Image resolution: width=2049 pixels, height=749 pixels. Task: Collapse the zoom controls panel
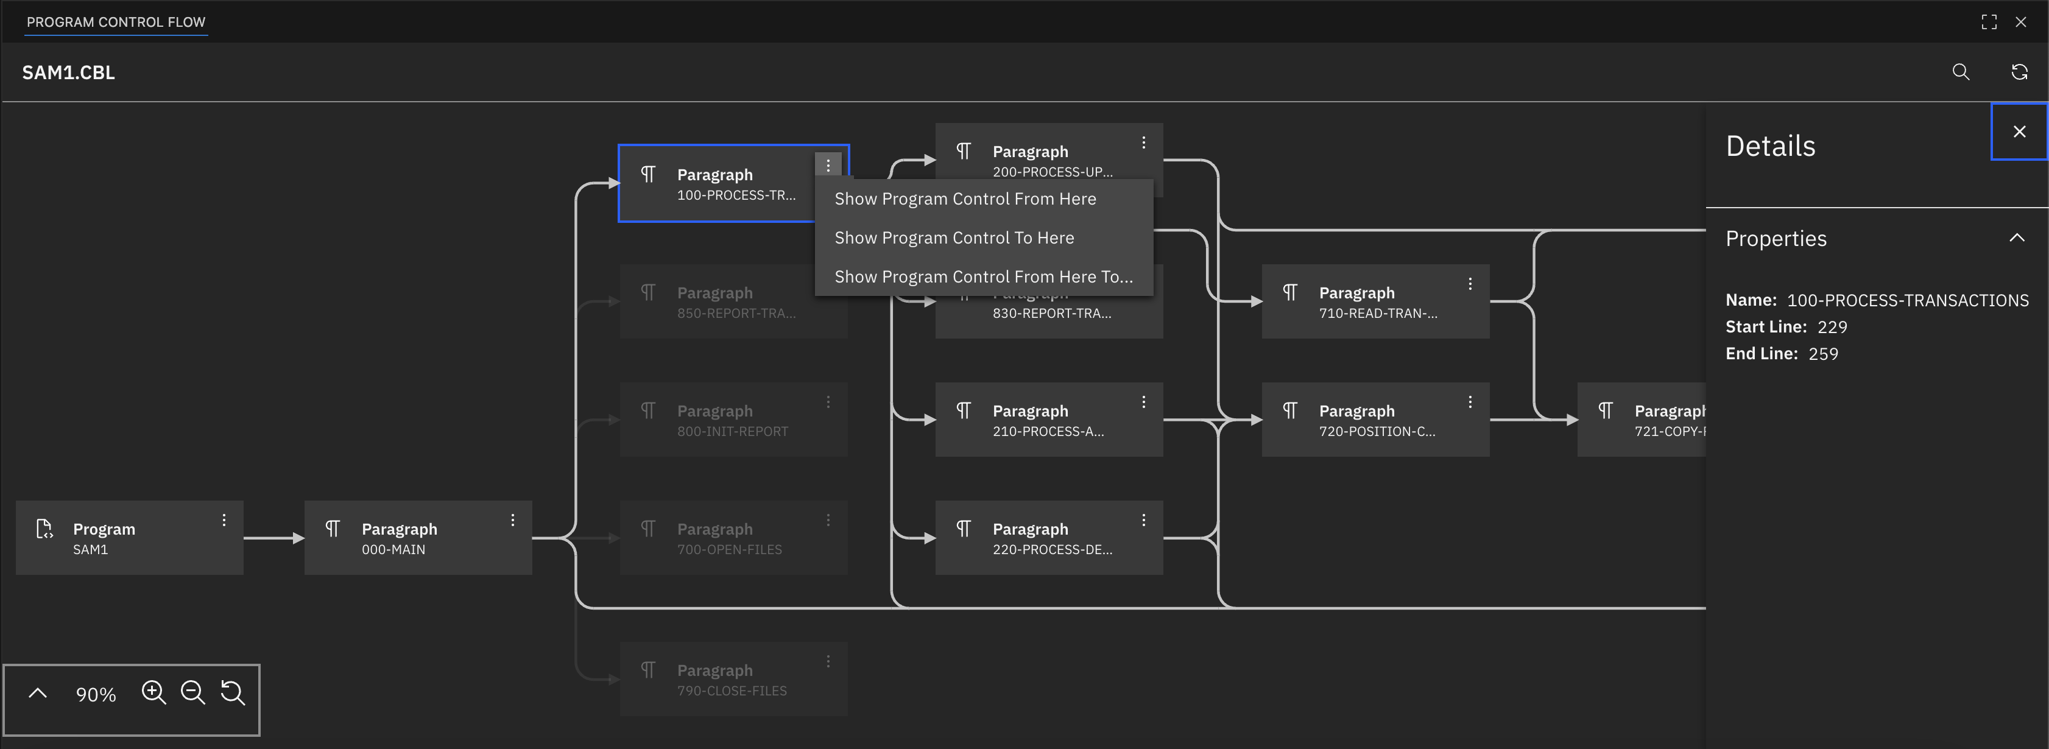pos(37,694)
